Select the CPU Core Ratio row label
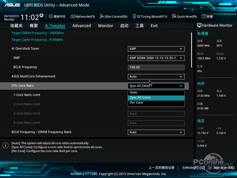 click(23, 85)
